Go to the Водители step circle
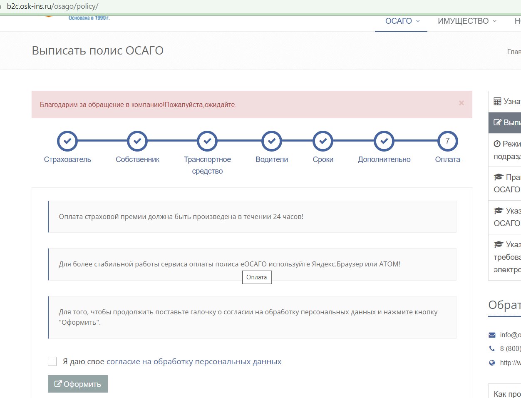This screenshot has width=521, height=398. click(272, 141)
